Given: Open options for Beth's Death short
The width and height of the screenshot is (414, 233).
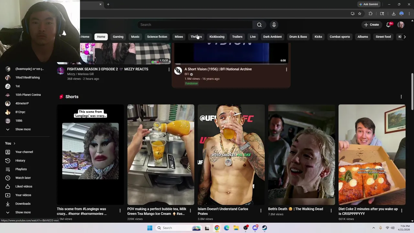Looking at the screenshot, I should click(x=331, y=211).
